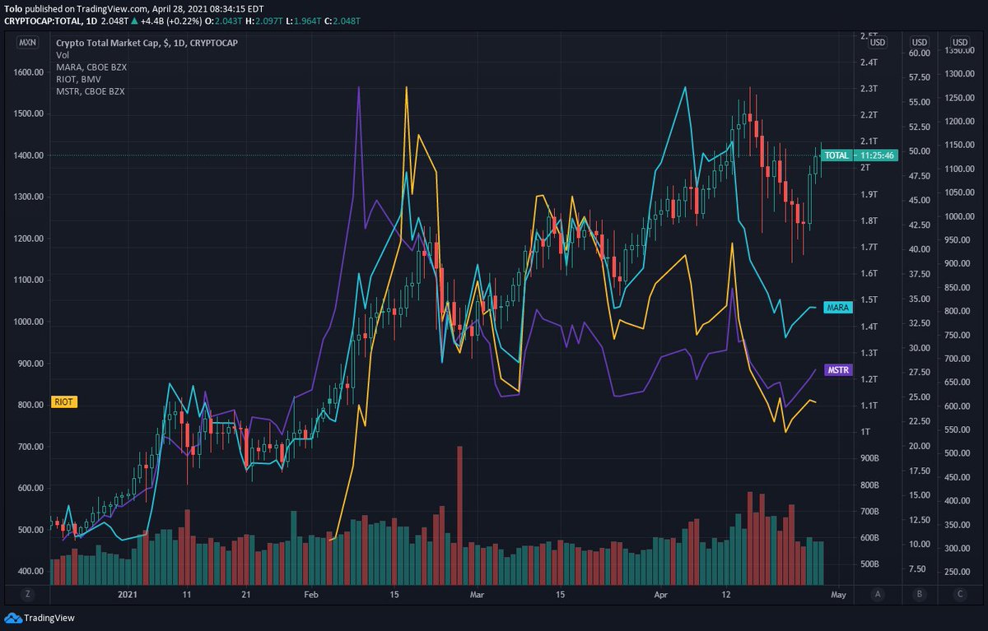Click the 11:25:46 bar countdown label
Viewport: 988px width, 631px height.
click(x=875, y=155)
